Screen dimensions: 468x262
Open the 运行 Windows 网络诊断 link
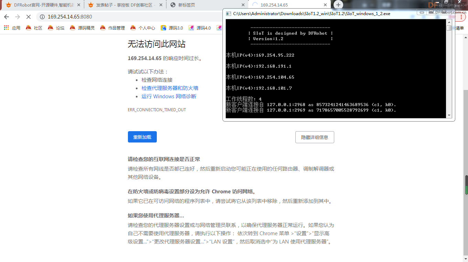(x=169, y=96)
